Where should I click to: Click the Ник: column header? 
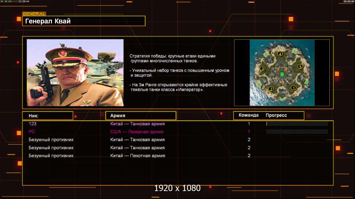pyautogui.click(x=48, y=115)
